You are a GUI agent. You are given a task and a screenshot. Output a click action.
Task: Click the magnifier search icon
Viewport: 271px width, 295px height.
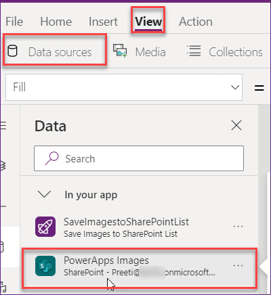pyautogui.click(x=52, y=158)
